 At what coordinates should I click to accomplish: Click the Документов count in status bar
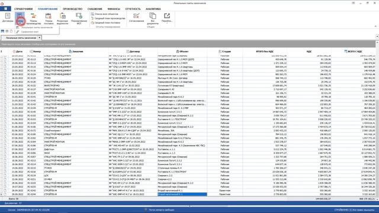(x=13, y=203)
